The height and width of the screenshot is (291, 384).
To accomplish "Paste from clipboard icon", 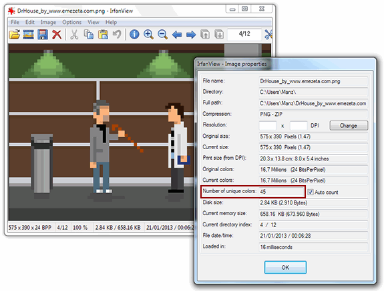I will coord(103,35).
